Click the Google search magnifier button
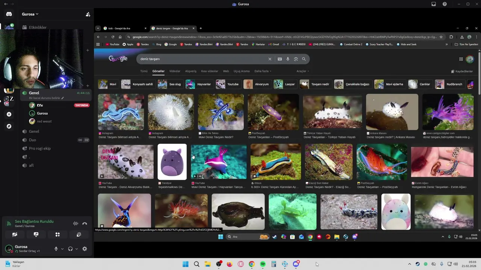481x270 pixels. (x=304, y=59)
